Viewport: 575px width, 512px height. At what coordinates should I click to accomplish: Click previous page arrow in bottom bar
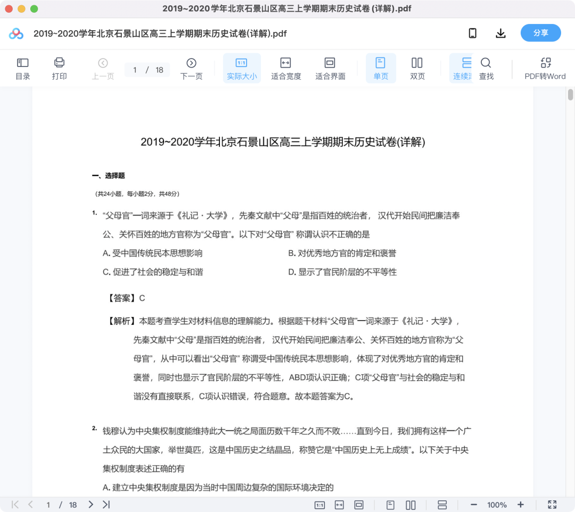(x=30, y=505)
